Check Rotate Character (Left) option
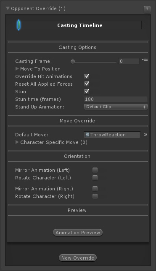This screenshot has height=271, width=156. (x=95, y=178)
